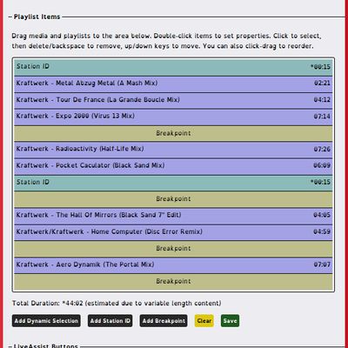Viewport: 348px width, 348px height.
Task: Click the Add Dynamic Selection button
Action: (46, 321)
